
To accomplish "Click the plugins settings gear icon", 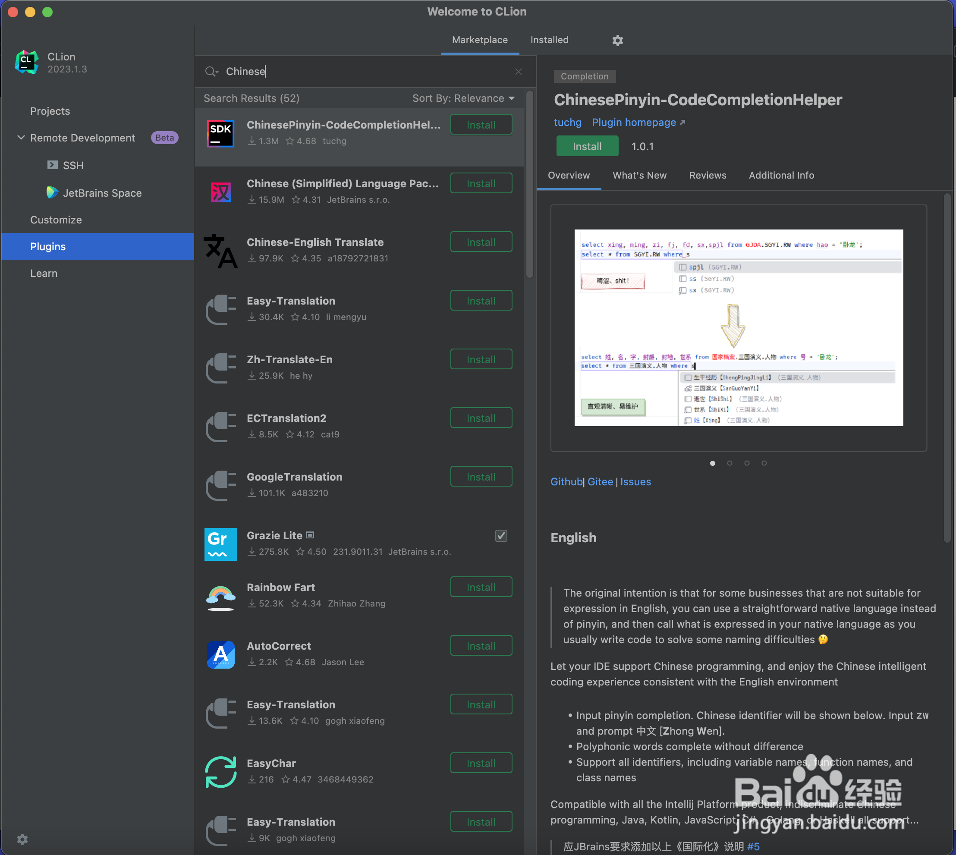I will [617, 41].
